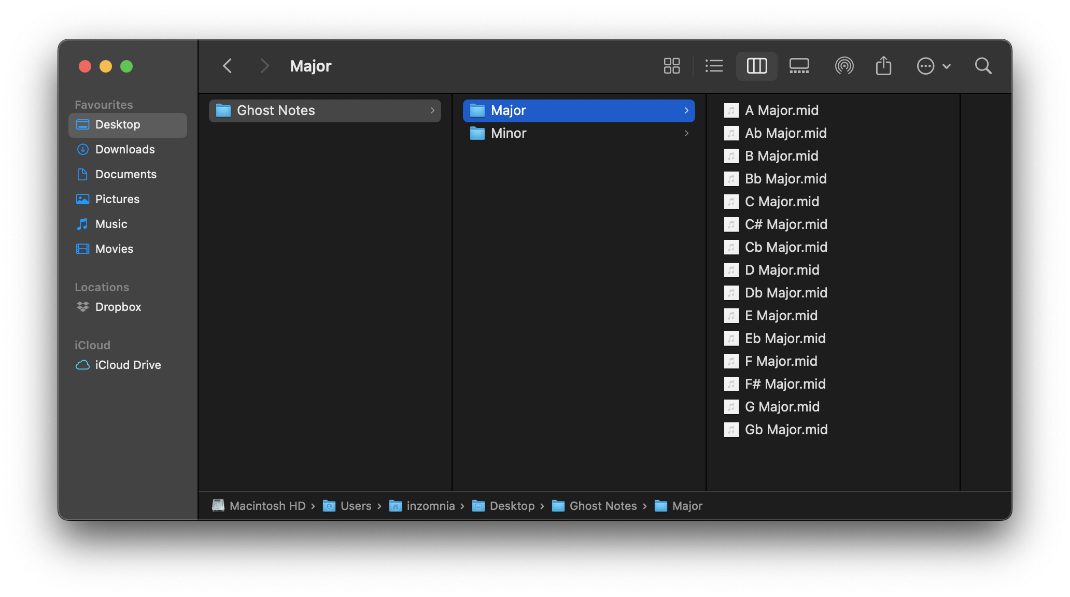This screenshot has width=1070, height=597.
Task: Expand the Minor folder chevron
Action: pos(686,133)
